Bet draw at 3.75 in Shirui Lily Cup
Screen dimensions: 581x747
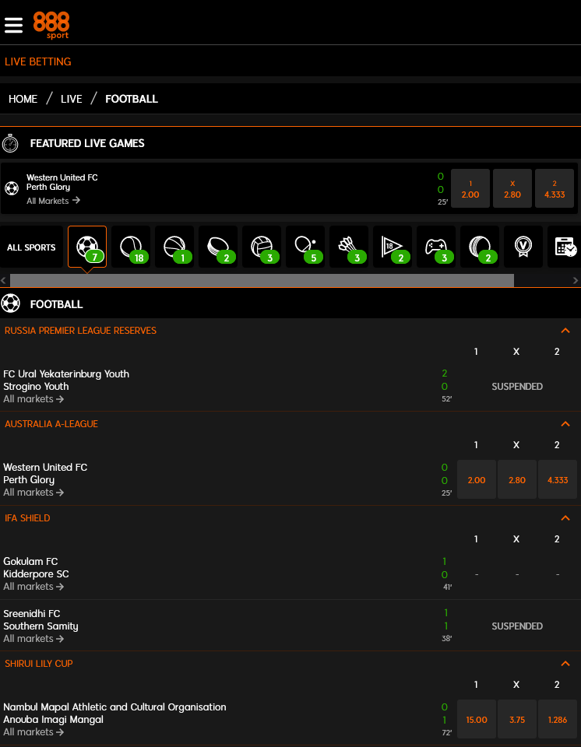517,719
